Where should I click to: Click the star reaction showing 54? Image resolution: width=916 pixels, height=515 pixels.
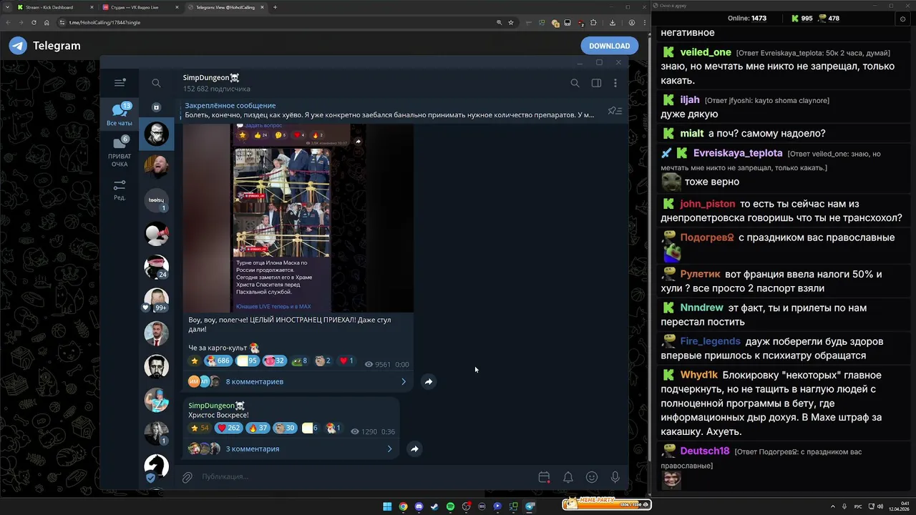(199, 428)
